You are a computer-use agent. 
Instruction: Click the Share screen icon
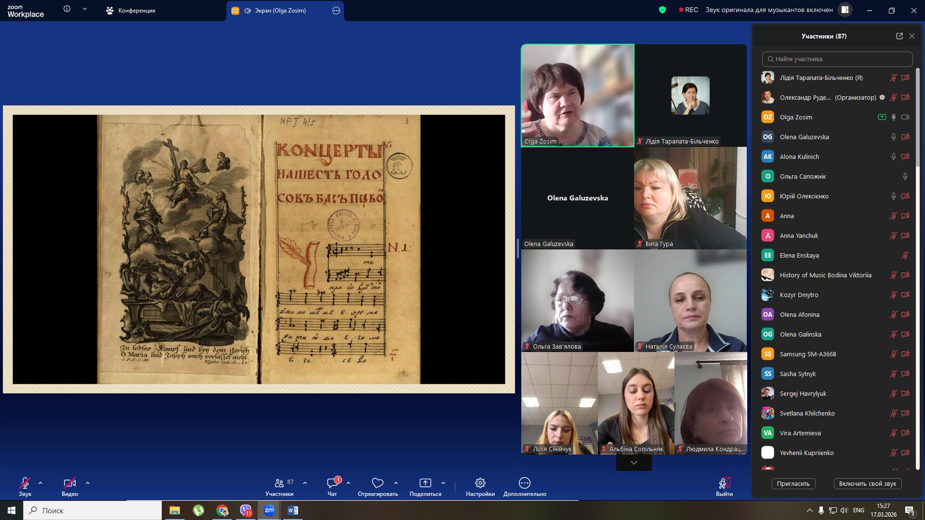pyautogui.click(x=425, y=483)
